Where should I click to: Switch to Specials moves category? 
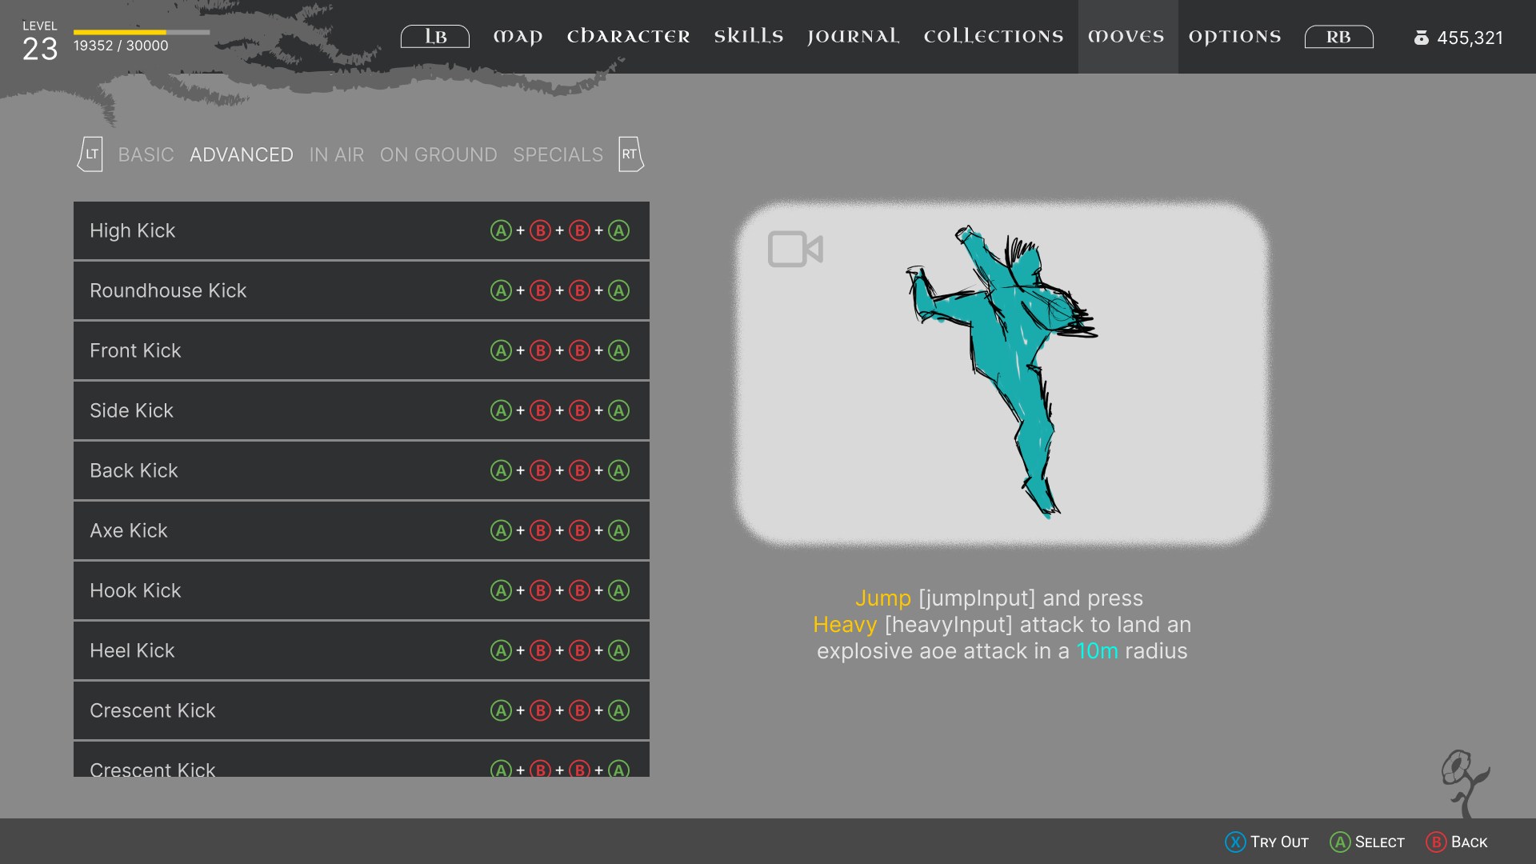tap(558, 154)
